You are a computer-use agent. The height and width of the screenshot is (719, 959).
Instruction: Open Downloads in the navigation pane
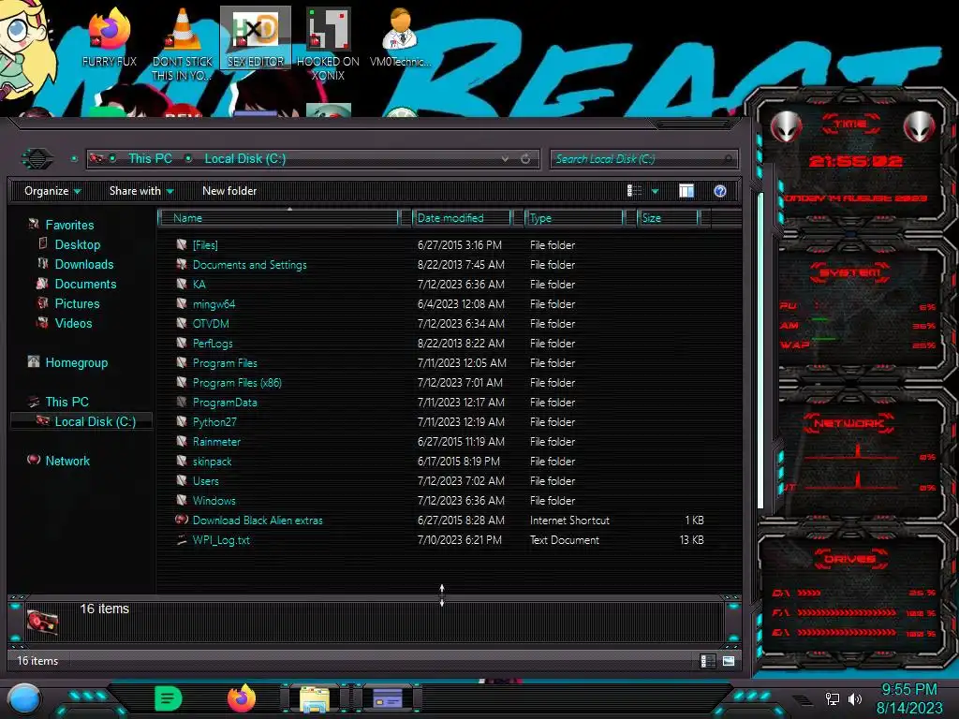83,264
